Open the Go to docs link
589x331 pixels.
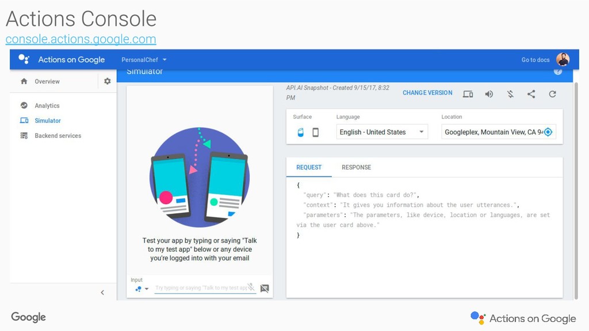(x=536, y=60)
